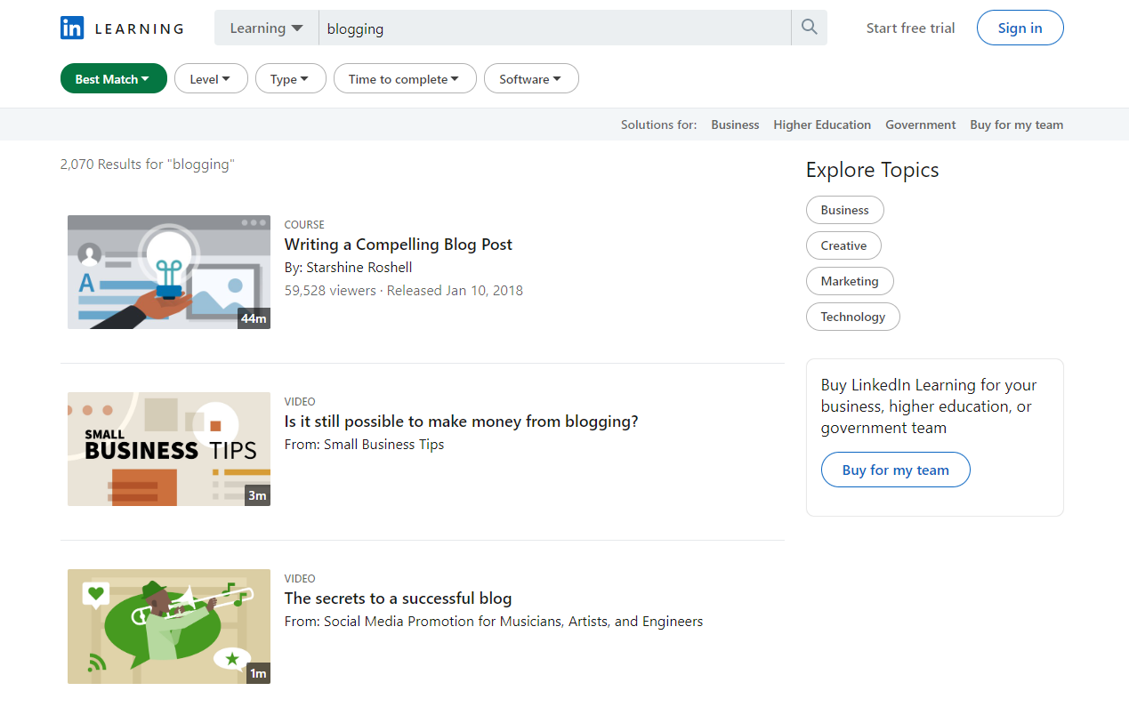The height and width of the screenshot is (707, 1129).
Task: Open The secrets to a successful blog title
Action: (x=398, y=598)
